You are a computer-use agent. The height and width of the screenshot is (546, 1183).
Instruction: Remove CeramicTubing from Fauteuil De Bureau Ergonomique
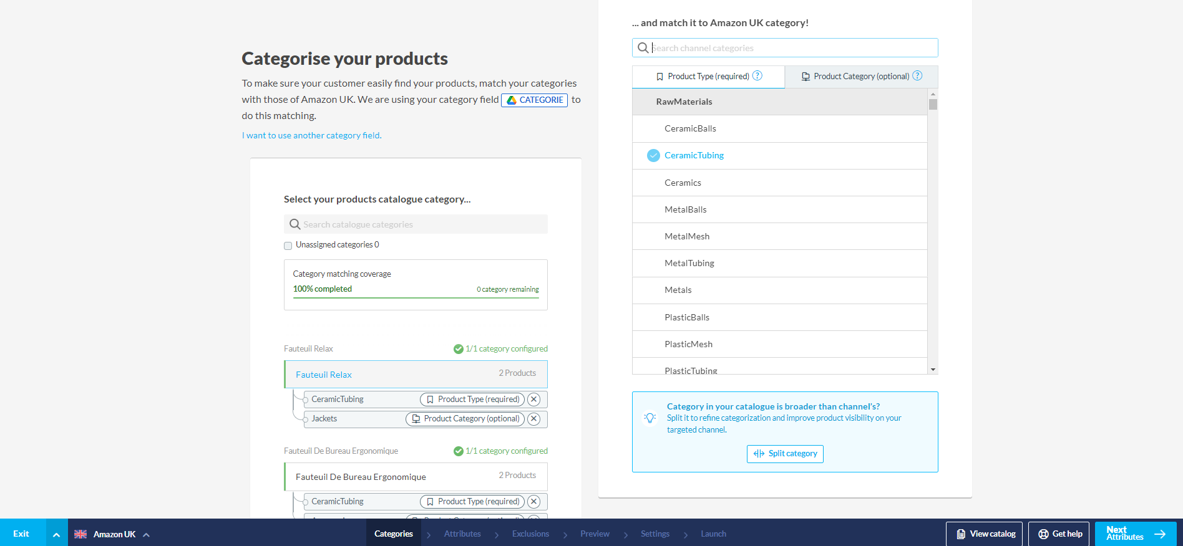point(533,502)
